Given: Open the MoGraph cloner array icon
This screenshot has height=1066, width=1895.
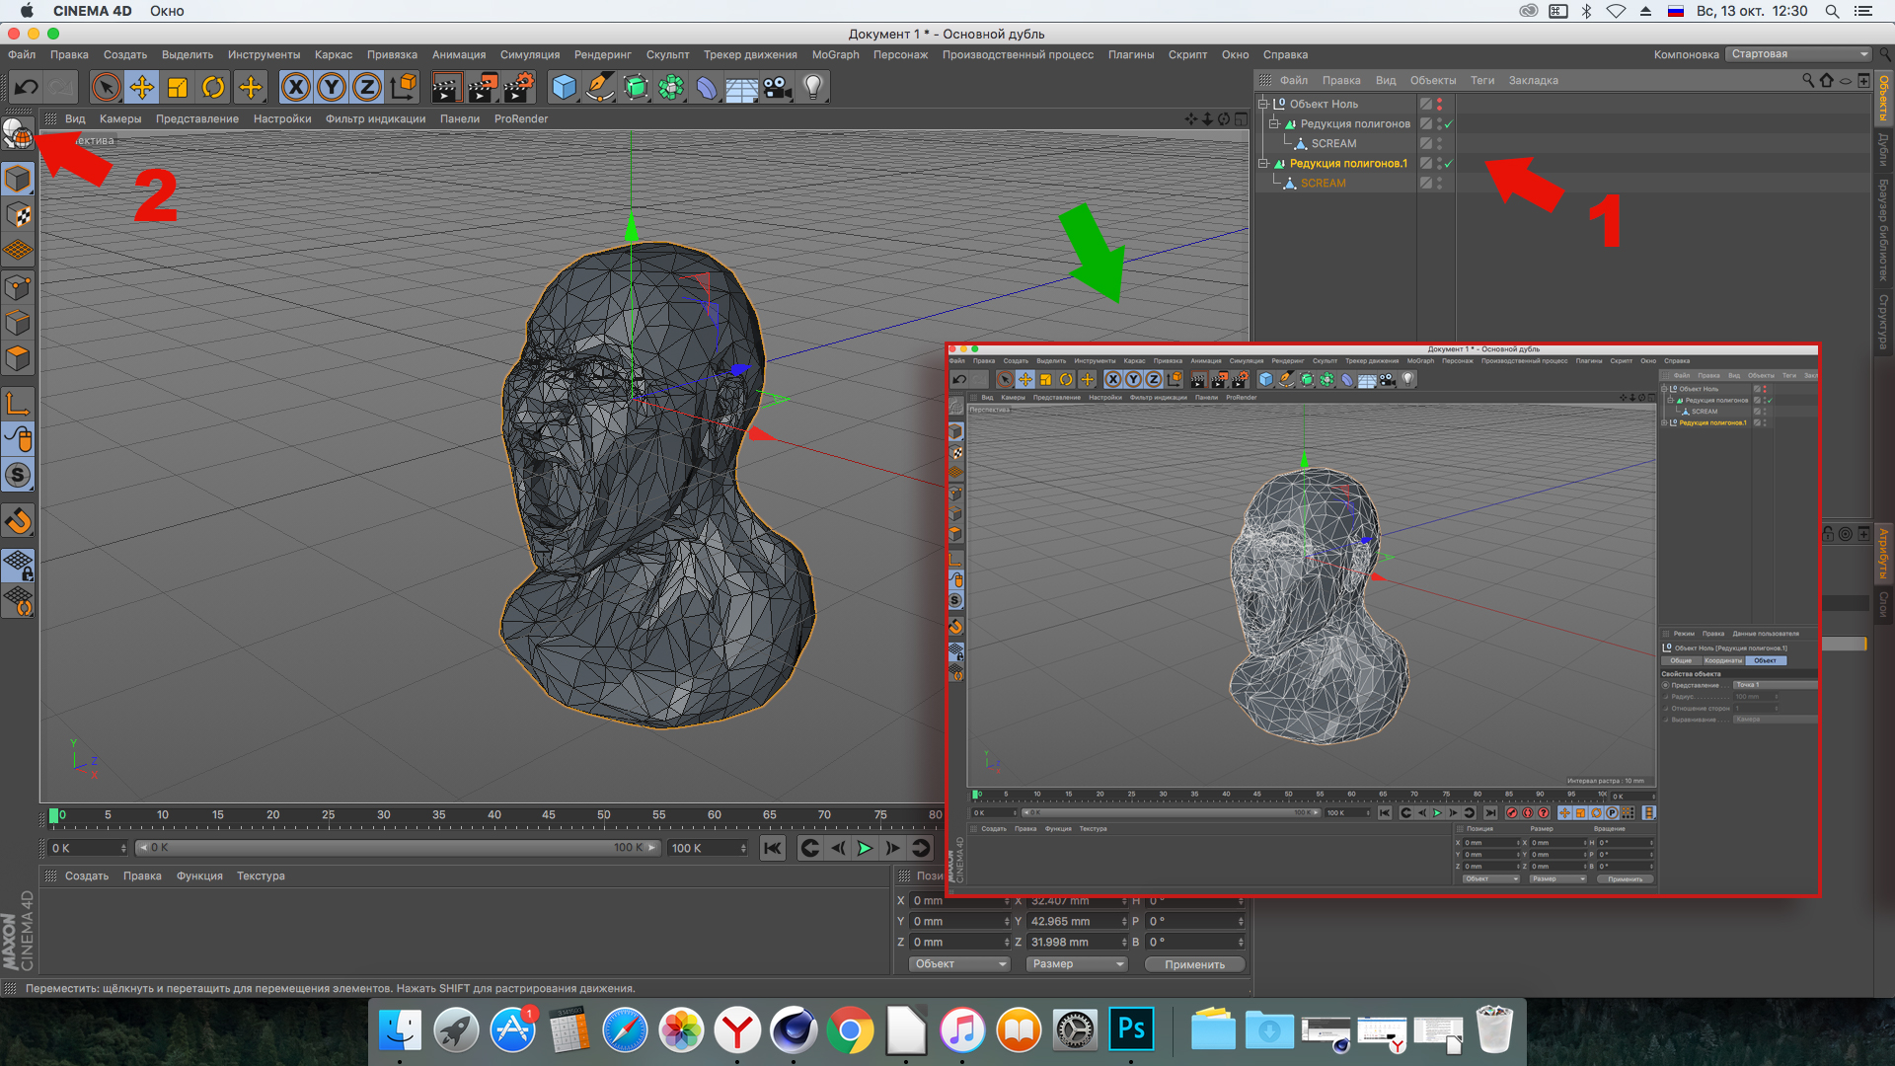Looking at the screenshot, I should (671, 87).
